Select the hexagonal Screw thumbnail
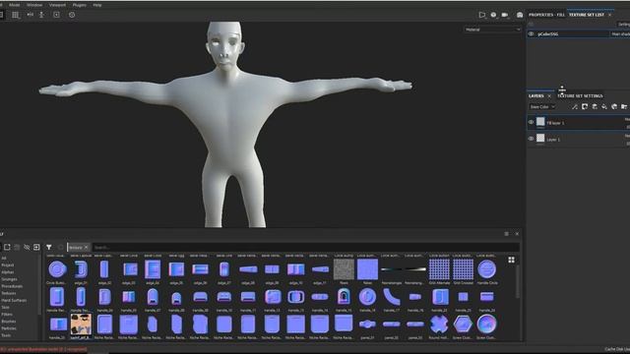The height and width of the screenshot is (354, 630). tap(463, 324)
